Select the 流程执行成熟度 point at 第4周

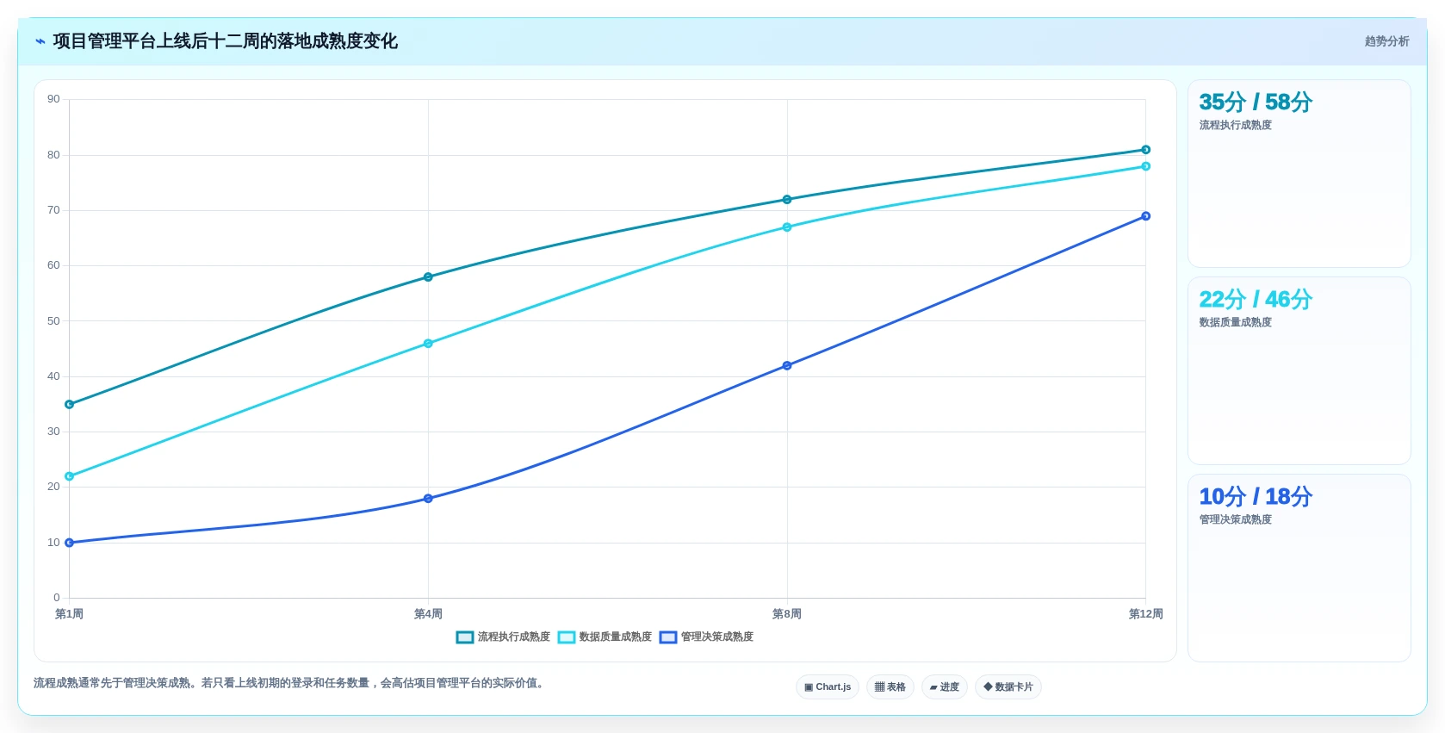428,277
